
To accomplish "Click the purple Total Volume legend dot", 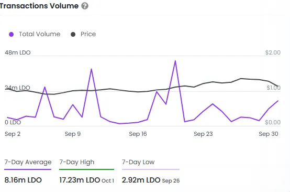I will click(x=12, y=34).
